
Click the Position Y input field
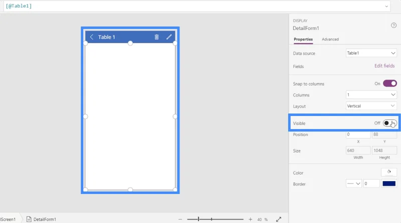pos(384,134)
